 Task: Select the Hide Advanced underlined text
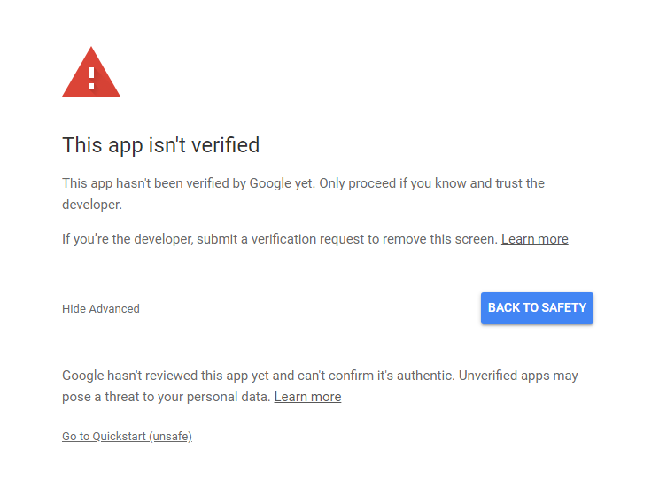101,309
